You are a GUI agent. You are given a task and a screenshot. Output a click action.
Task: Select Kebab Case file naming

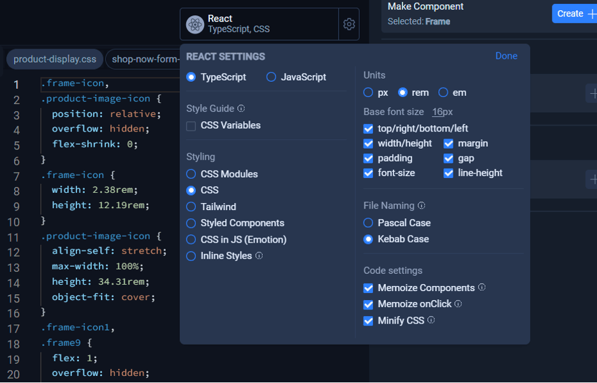(396, 239)
